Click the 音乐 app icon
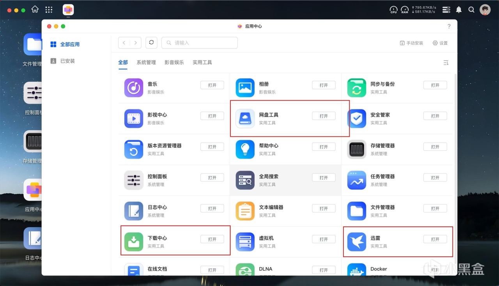 point(134,88)
